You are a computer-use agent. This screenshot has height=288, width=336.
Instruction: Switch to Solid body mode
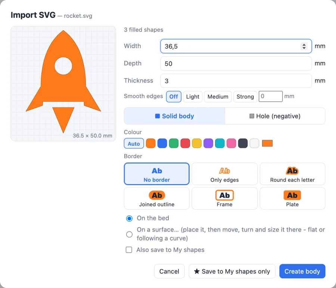[174, 116]
